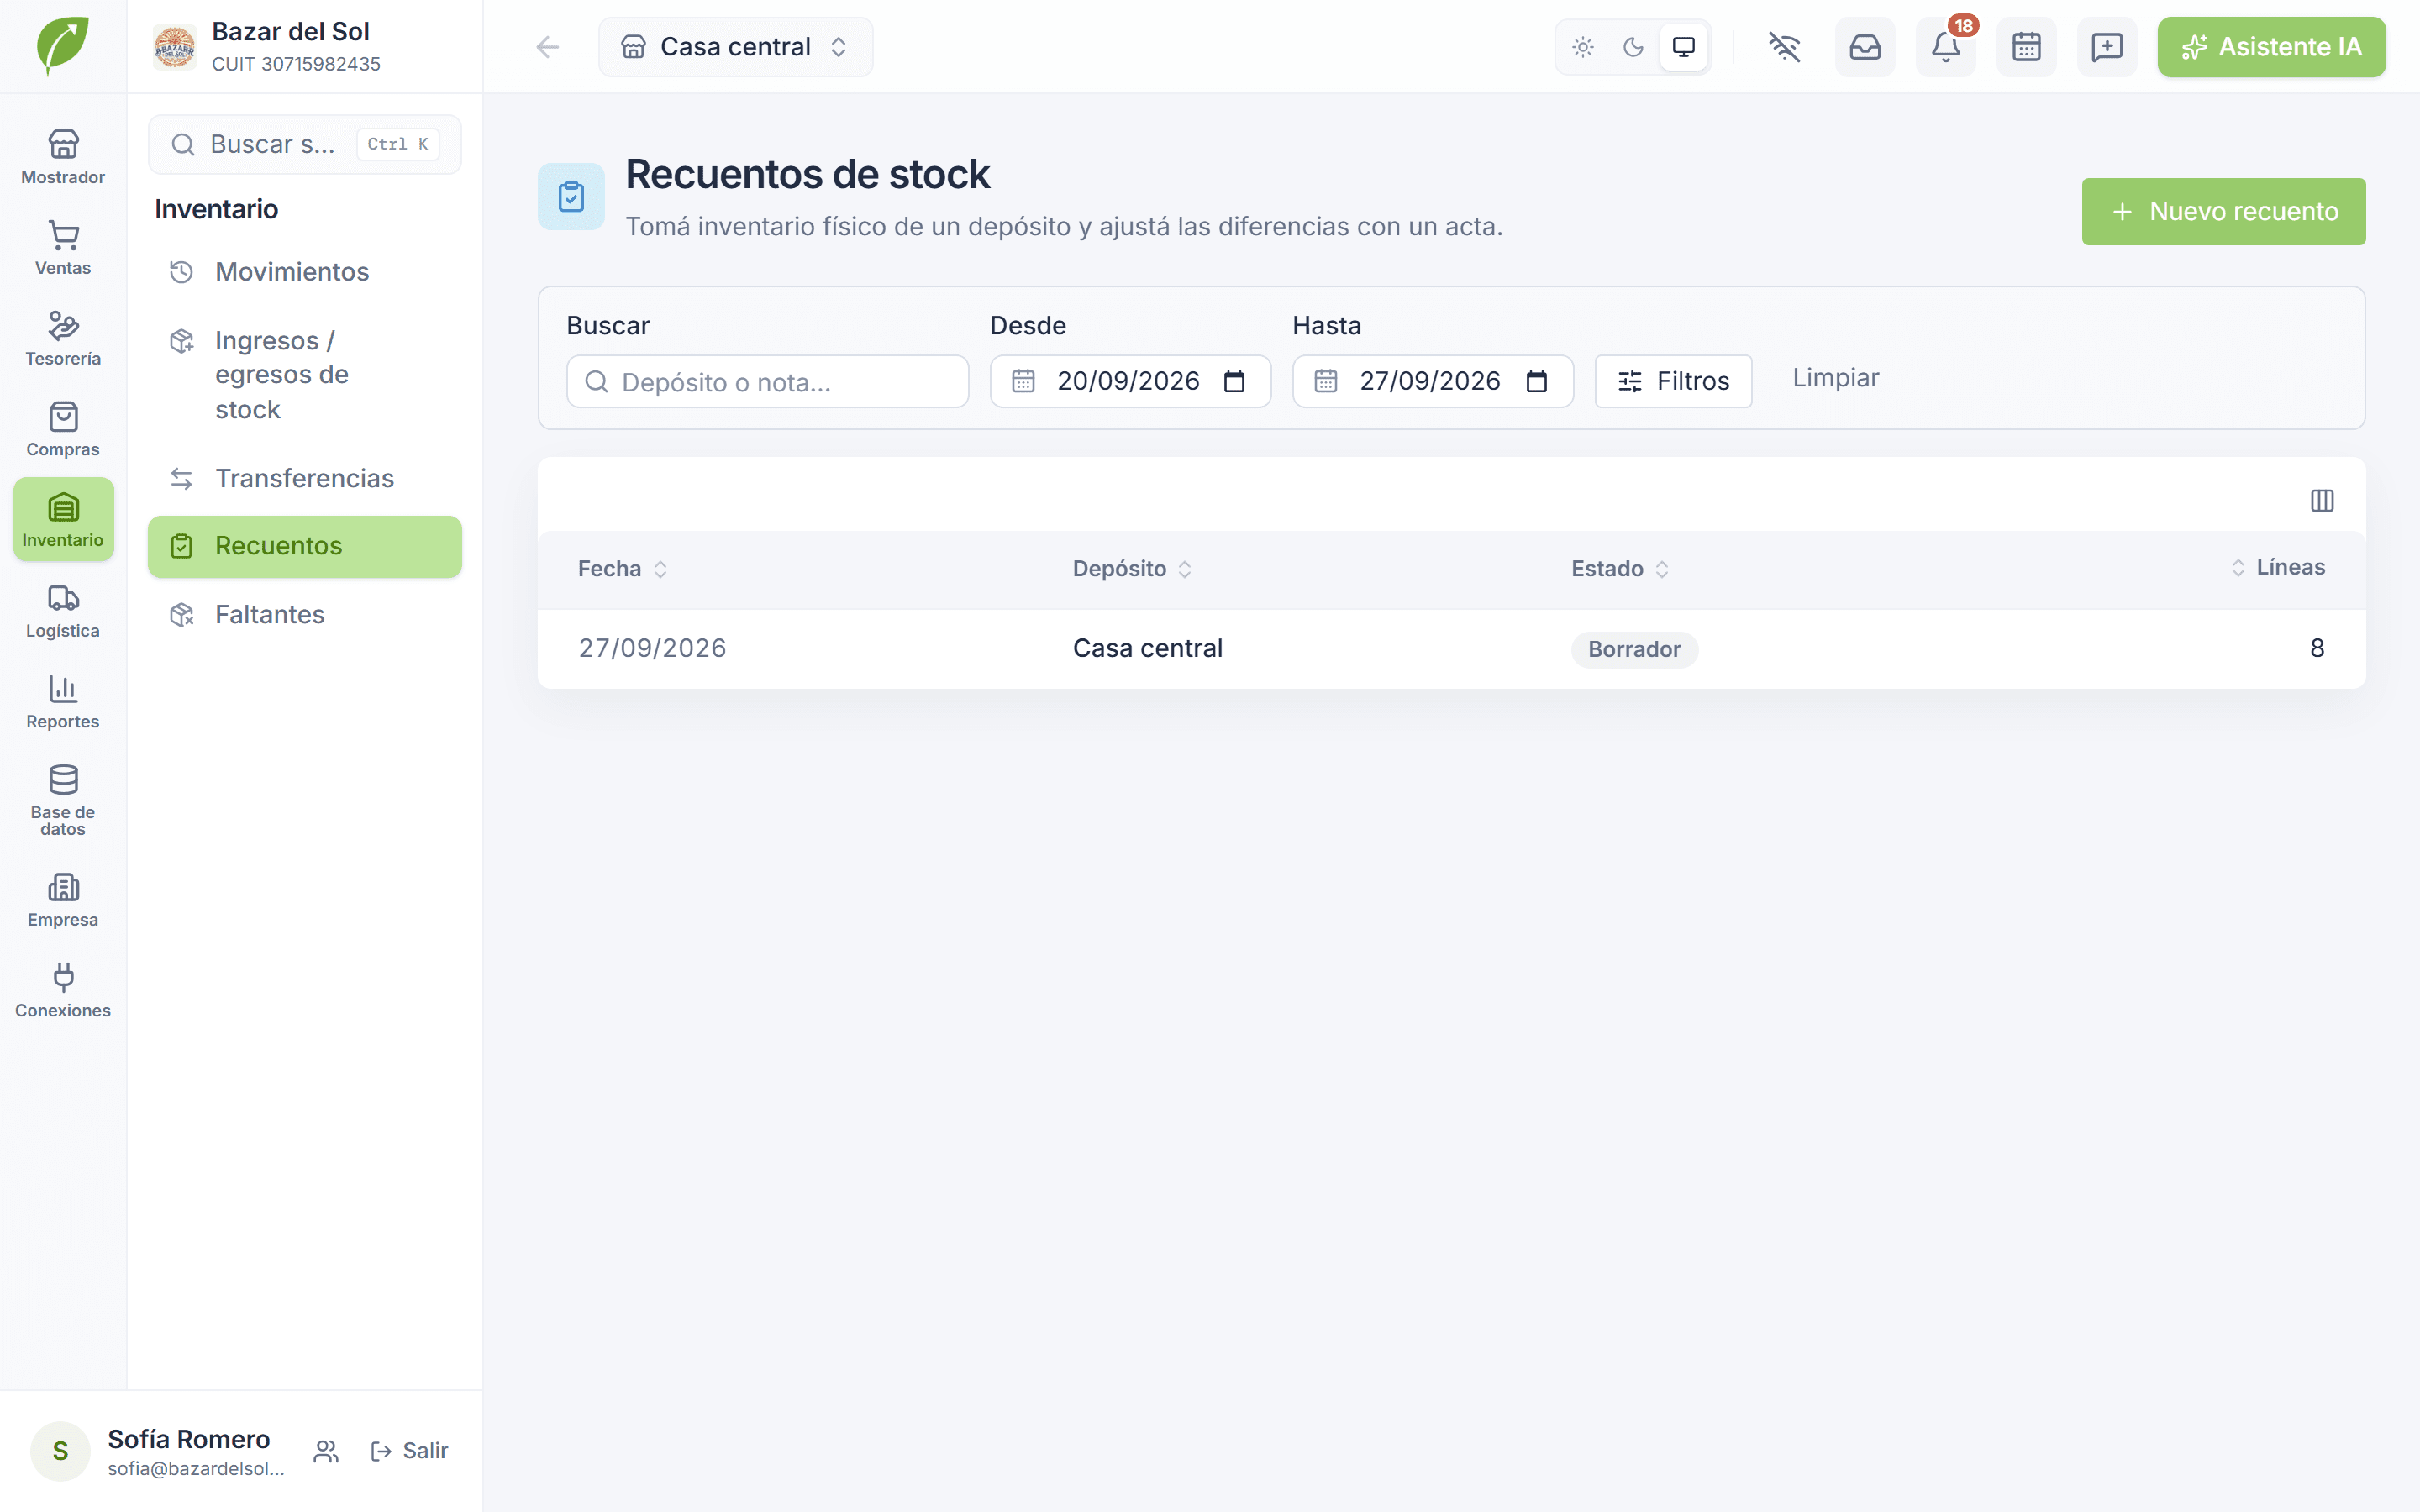This screenshot has height=1512, width=2420.
Task: Open the feedback message icon
Action: [x=2107, y=47]
